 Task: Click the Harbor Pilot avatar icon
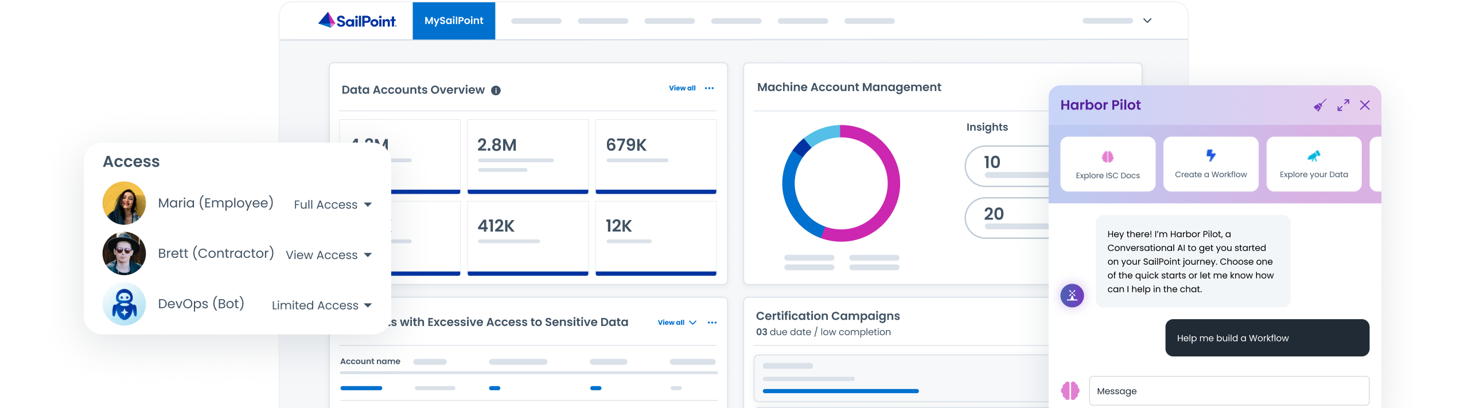point(1072,296)
